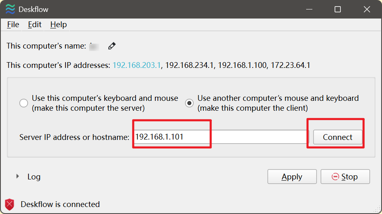Viewport: 382px width, 214px height.
Task: Click the Connect button
Action: point(337,137)
